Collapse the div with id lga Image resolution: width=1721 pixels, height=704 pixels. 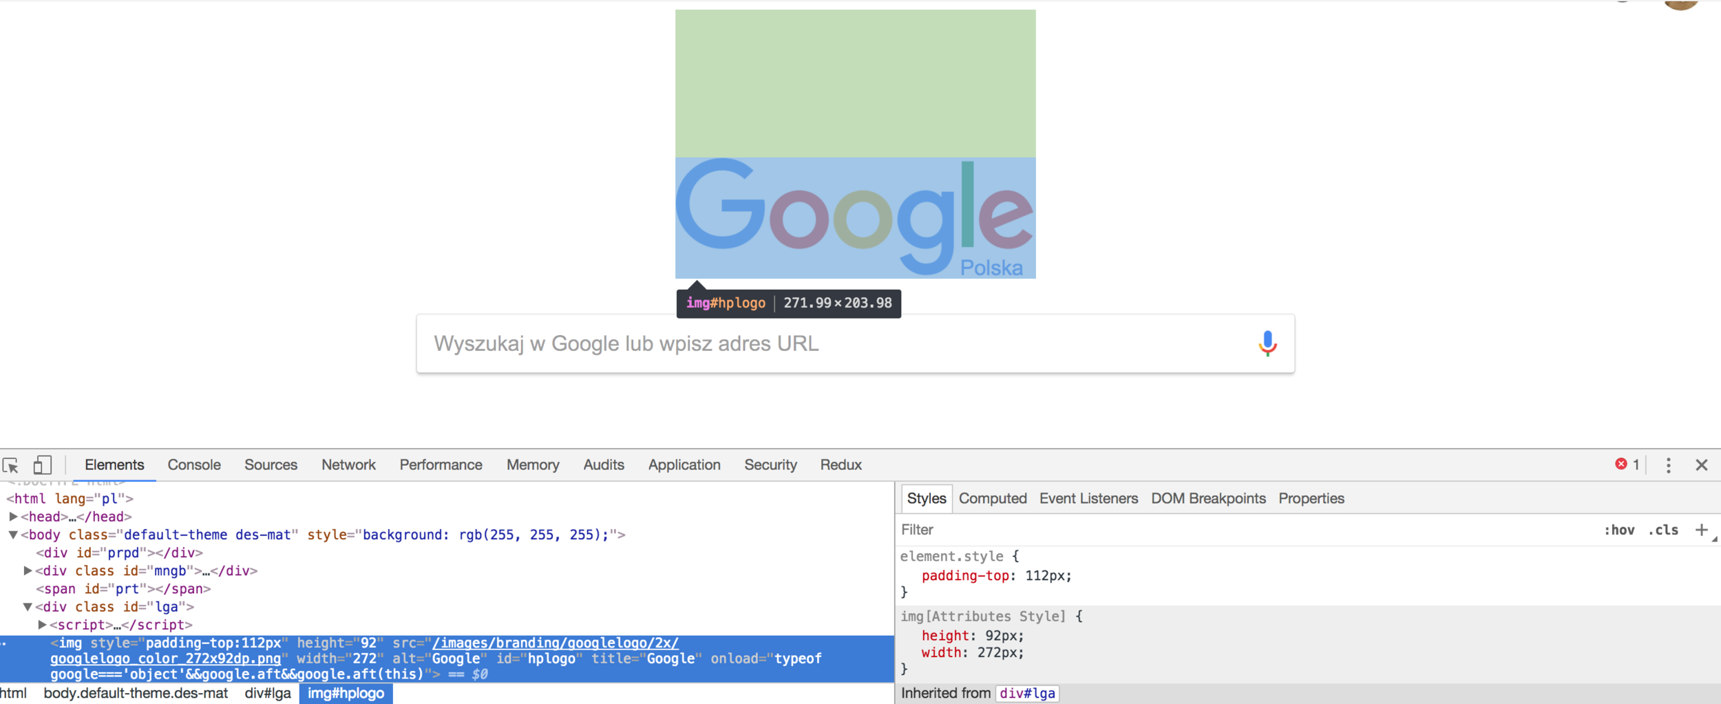click(28, 607)
